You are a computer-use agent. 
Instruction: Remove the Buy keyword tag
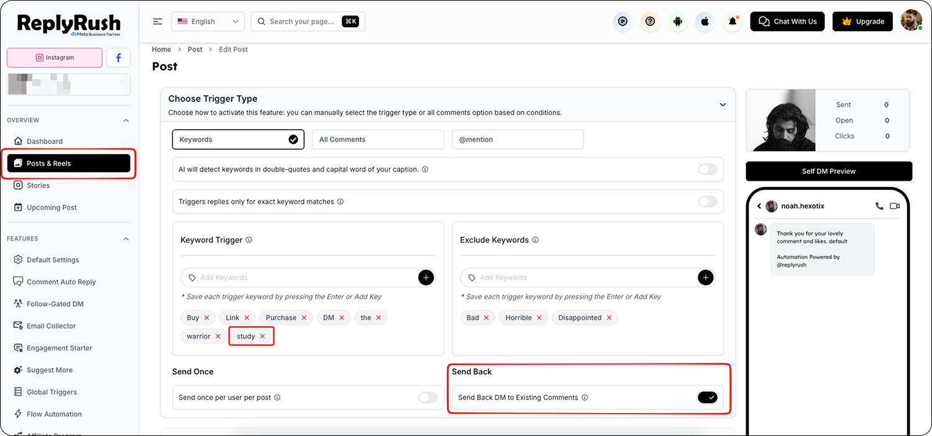point(206,318)
